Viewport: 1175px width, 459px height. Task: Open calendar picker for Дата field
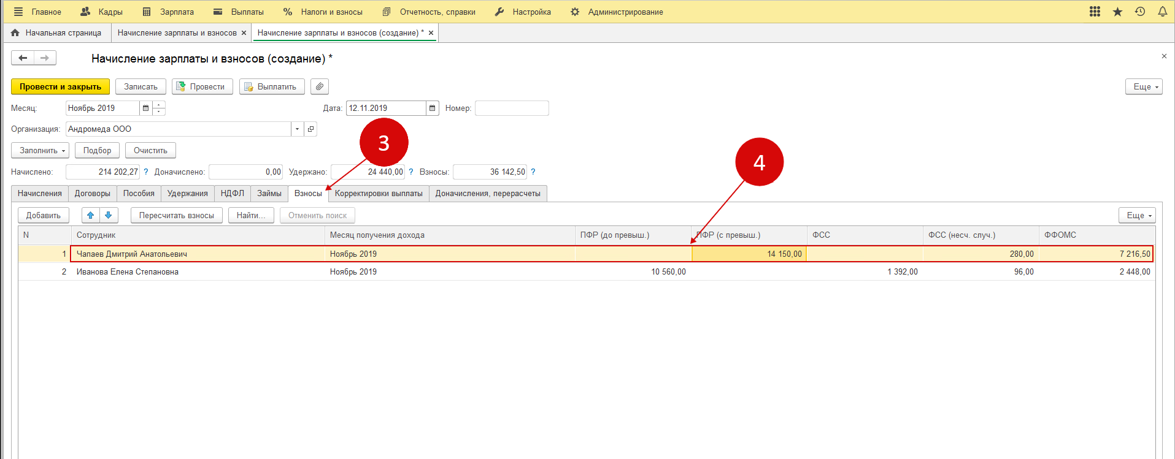[x=433, y=108]
